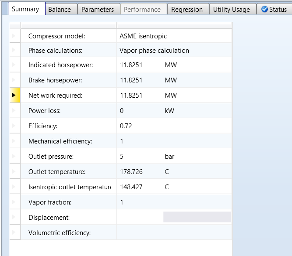
Task: Click the blue checkmark Status icon
Action: [264, 9]
